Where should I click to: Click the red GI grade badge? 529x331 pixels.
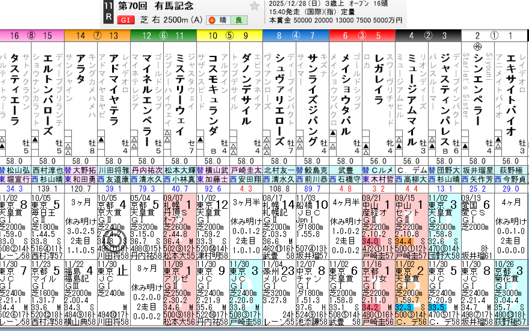125,20
